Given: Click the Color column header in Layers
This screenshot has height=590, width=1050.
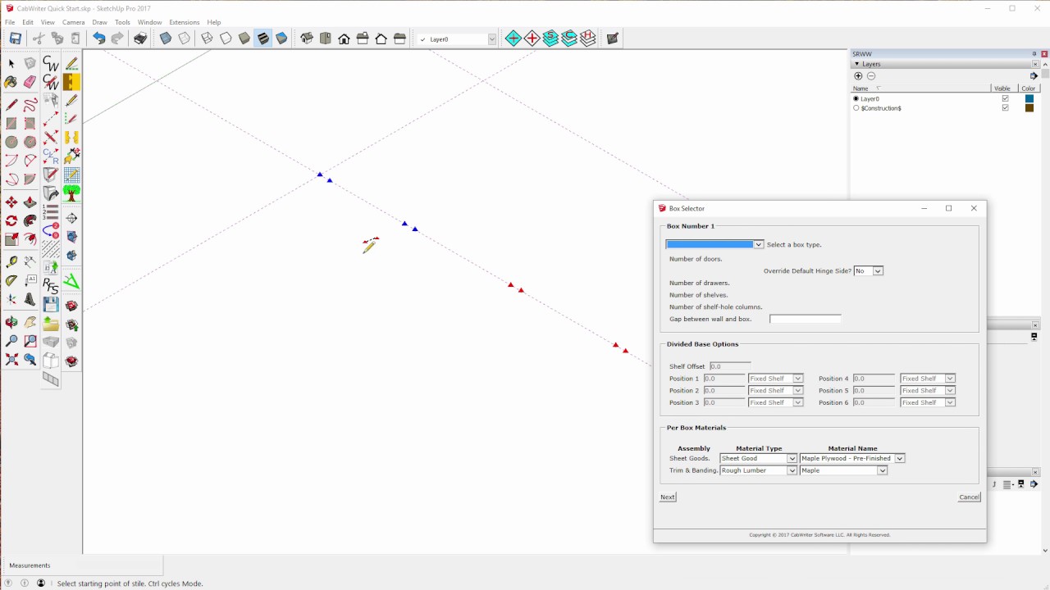Looking at the screenshot, I should tap(1029, 88).
